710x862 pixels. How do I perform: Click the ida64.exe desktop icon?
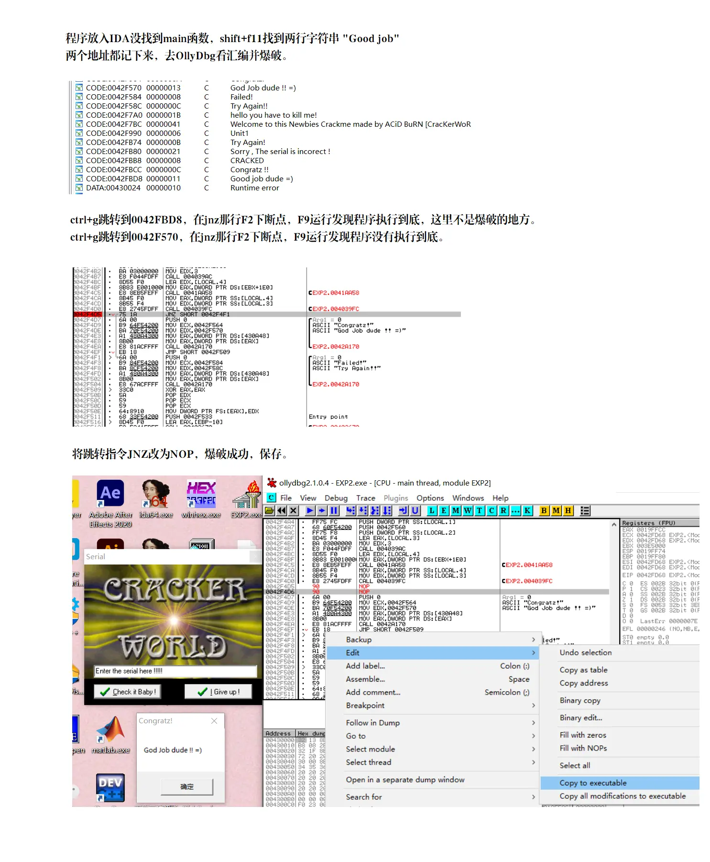[x=156, y=499]
